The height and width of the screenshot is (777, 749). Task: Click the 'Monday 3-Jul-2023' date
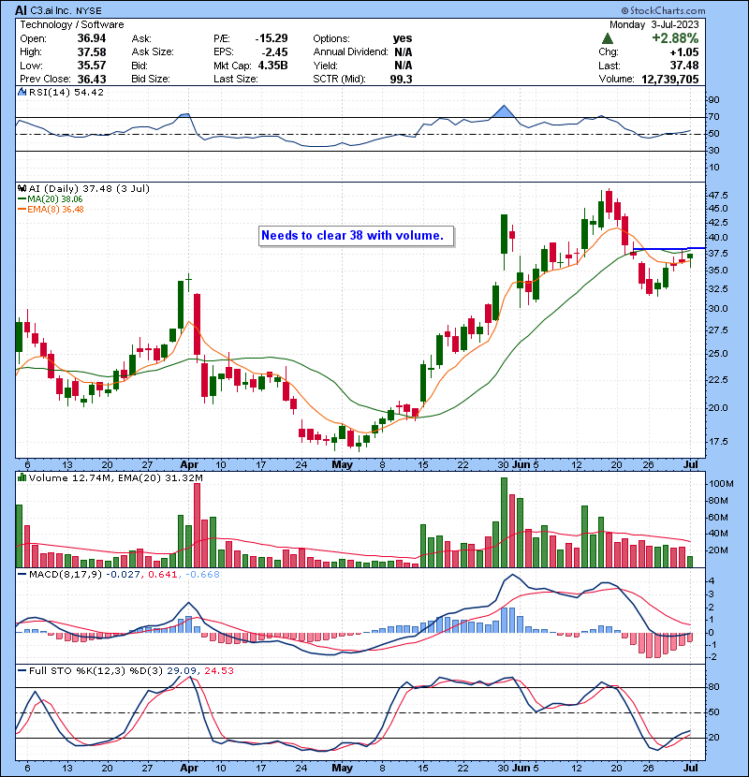[654, 24]
